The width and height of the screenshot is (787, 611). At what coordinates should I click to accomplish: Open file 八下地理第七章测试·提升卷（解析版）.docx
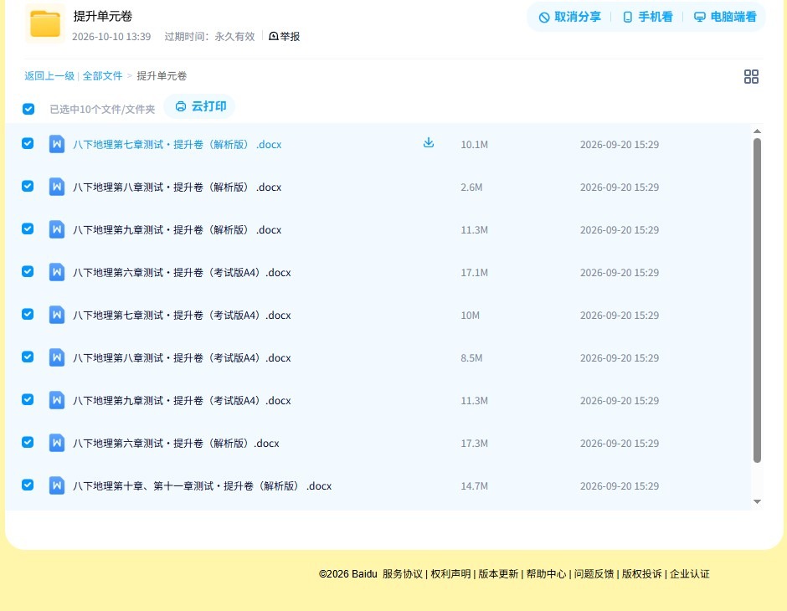pos(177,145)
